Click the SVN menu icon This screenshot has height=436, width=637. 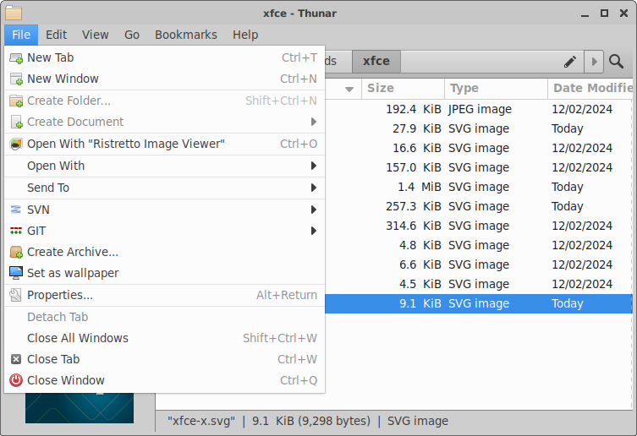point(16,210)
